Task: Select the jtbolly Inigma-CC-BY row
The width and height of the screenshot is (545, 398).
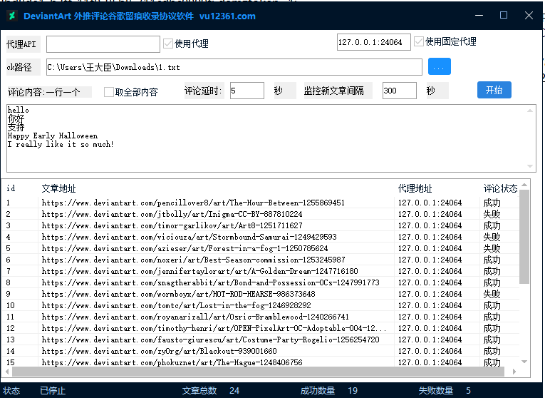Action: point(261,214)
